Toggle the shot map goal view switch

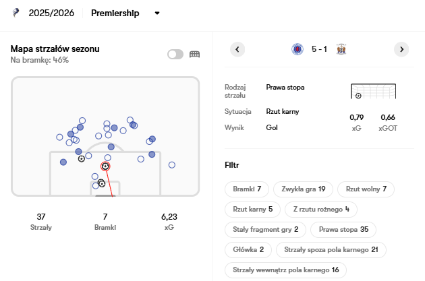point(175,55)
